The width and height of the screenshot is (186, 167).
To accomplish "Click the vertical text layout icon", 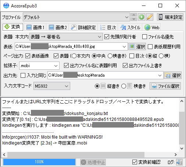I will point(103,86).
